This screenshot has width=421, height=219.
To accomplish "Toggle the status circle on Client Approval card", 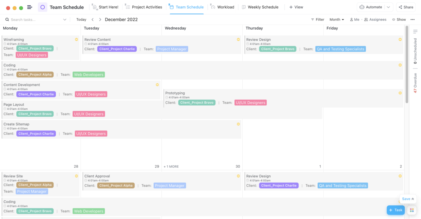I will pos(238,176).
